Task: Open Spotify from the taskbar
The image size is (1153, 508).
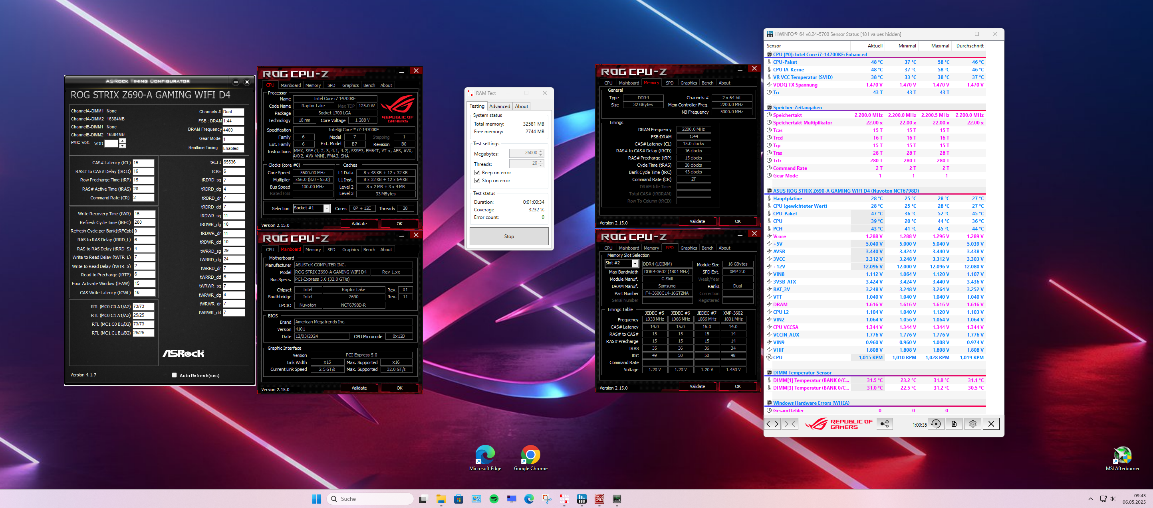Action: [x=494, y=499]
